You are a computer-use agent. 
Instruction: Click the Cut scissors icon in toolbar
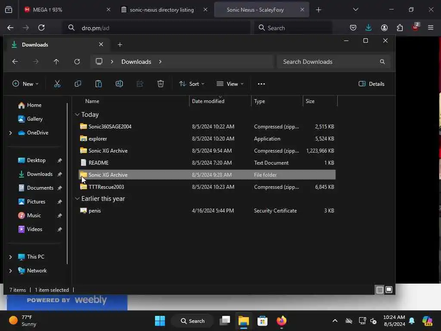coord(57,84)
